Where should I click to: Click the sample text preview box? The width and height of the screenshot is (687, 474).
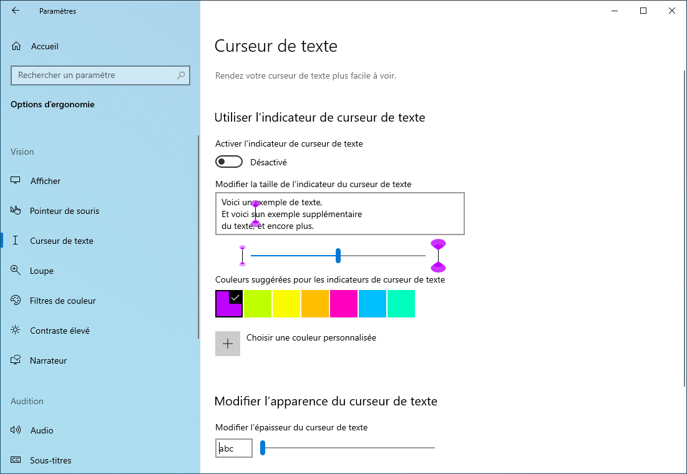(339, 214)
